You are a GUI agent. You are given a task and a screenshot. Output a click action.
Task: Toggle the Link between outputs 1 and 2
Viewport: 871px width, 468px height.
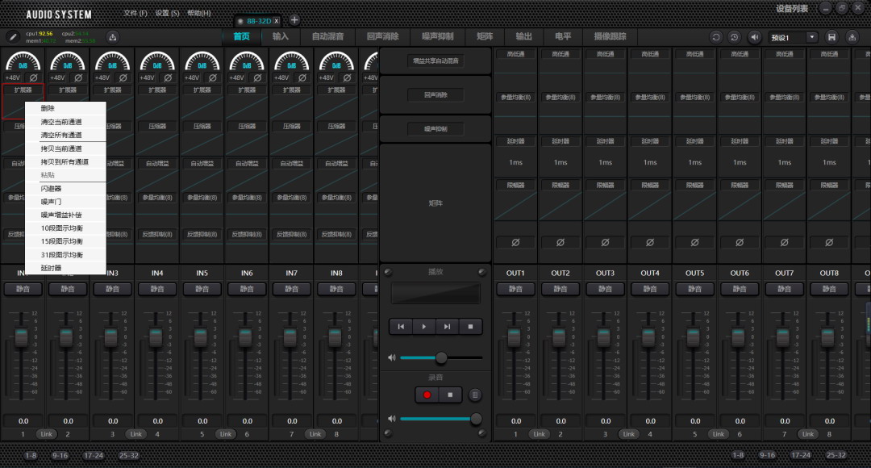[539, 434]
